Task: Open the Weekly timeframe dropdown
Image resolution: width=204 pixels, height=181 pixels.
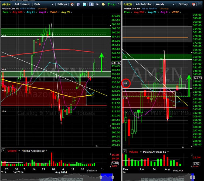Action: click(165, 4)
